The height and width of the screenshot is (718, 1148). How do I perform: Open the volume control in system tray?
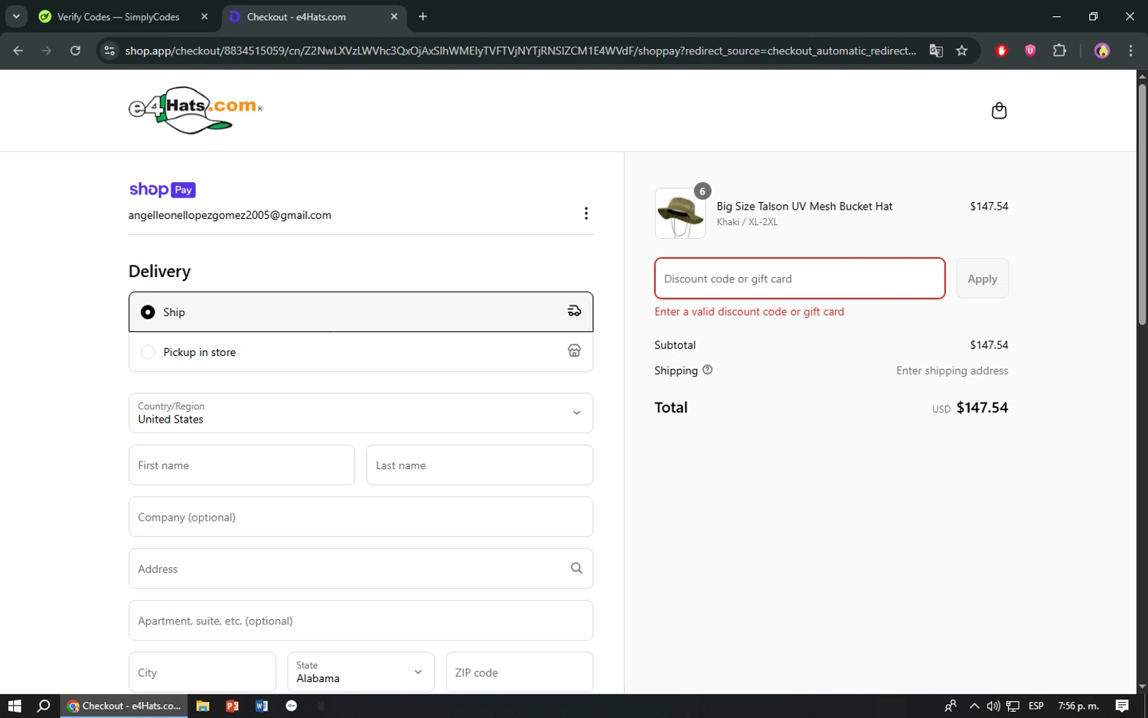[x=993, y=706]
